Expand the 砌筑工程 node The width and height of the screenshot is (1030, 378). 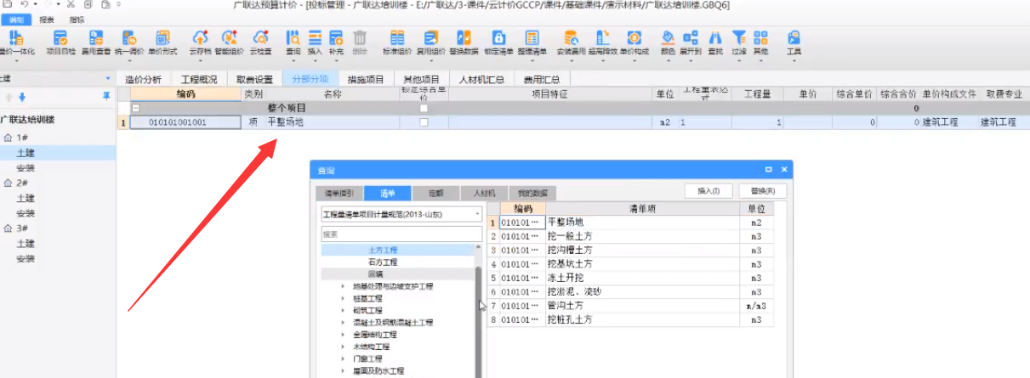tap(342, 311)
